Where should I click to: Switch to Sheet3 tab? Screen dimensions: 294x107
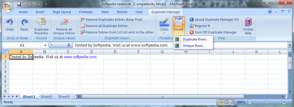click(x=64, y=97)
